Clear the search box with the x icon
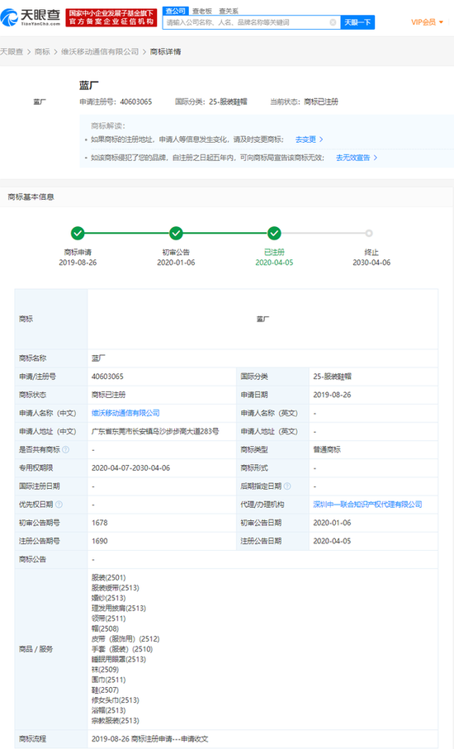This screenshot has width=454, height=749. click(333, 22)
